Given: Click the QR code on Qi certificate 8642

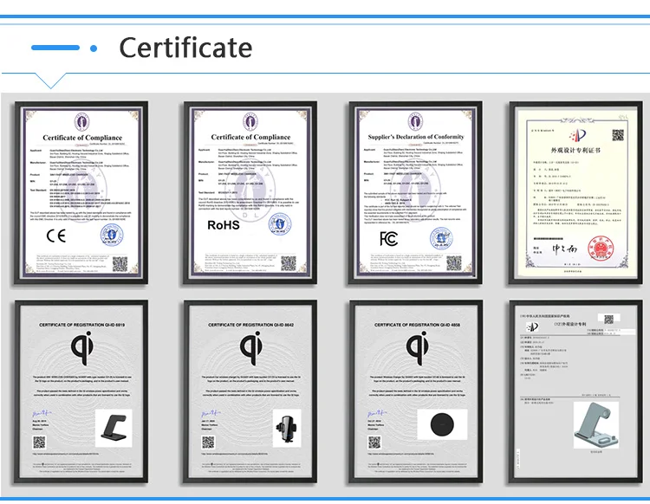Looking at the screenshot, I should pyautogui.click(x=208, y=443).
